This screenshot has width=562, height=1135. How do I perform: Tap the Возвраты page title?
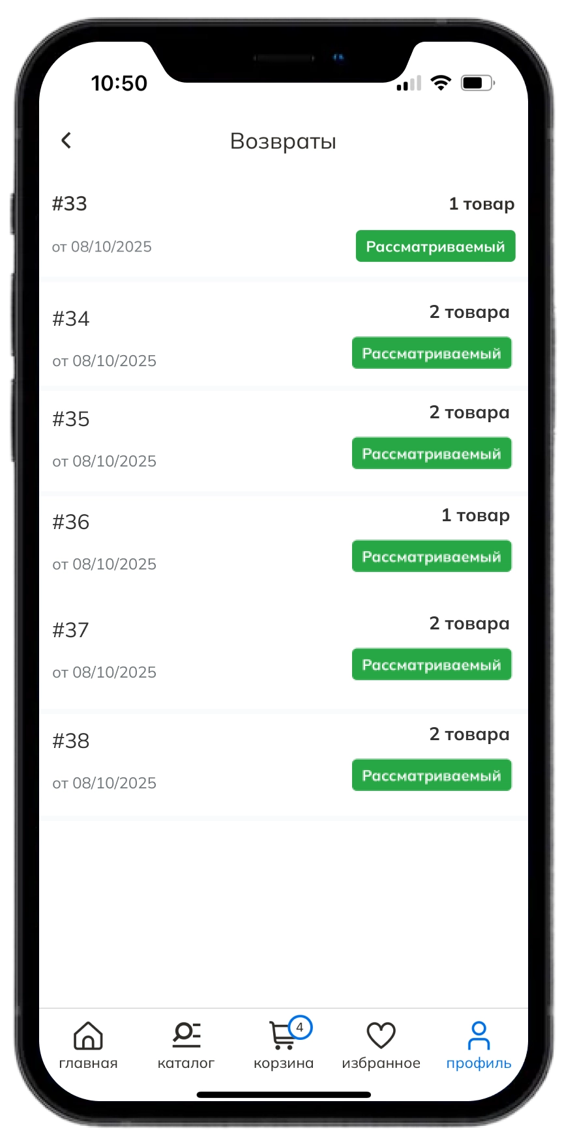[283, 141]
